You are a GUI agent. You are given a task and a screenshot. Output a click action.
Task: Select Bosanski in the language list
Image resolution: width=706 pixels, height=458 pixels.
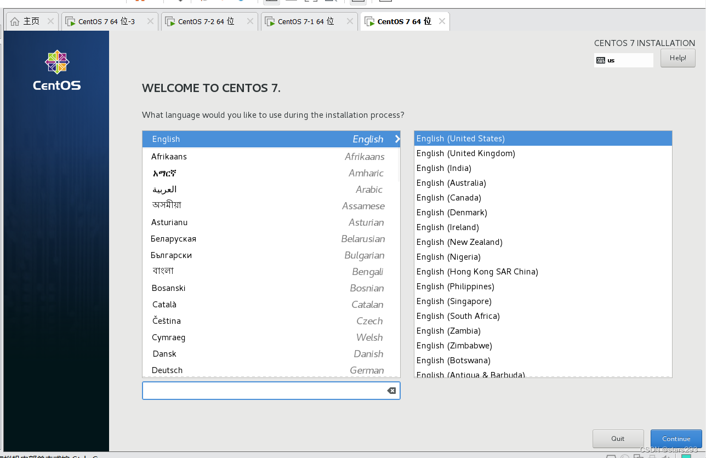coord(271,288)
